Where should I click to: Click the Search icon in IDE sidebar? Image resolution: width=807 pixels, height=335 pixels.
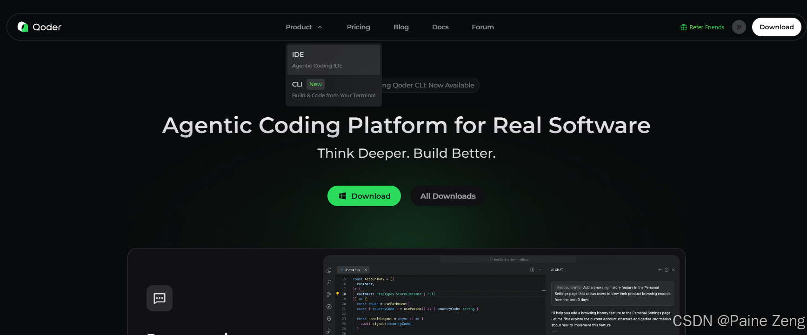pyautogui.click(x=329, y=282)
